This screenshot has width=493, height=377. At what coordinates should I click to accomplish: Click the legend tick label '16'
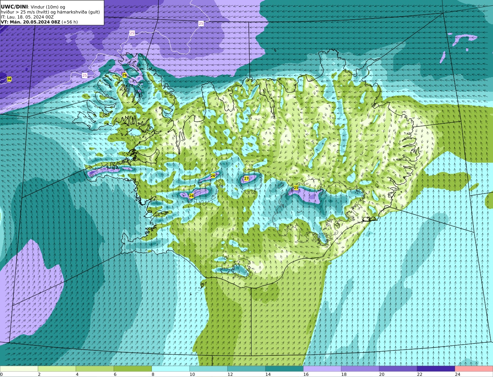click(x=306, y=374)
